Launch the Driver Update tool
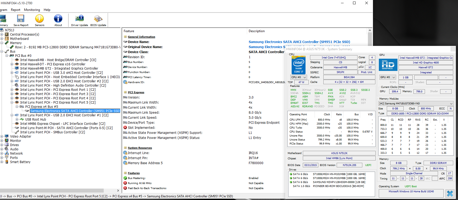 (79, 20)
